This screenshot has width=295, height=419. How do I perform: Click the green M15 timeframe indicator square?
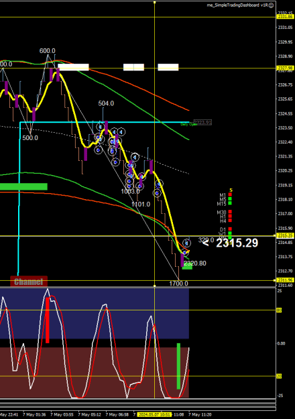(230, 203)
